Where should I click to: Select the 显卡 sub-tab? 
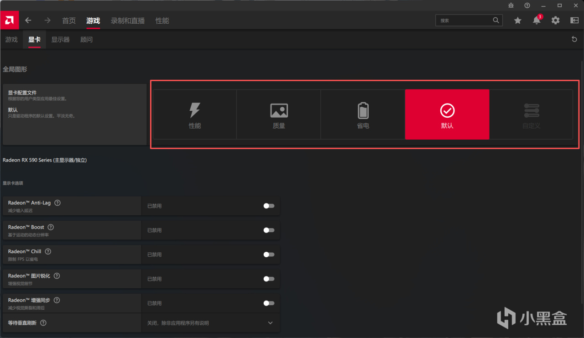34,40
